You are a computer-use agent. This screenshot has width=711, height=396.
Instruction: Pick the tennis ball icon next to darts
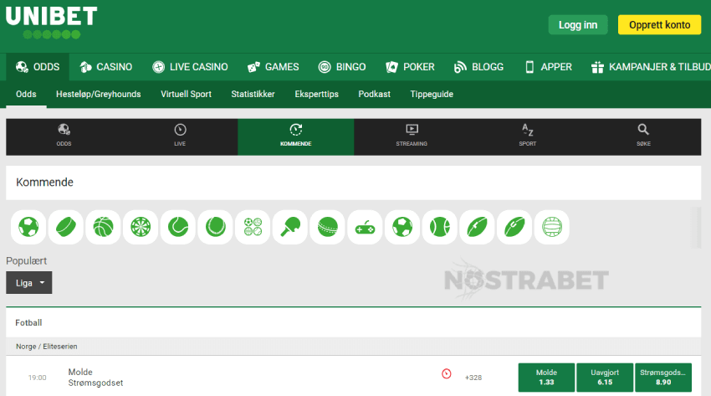click(177, 227)
